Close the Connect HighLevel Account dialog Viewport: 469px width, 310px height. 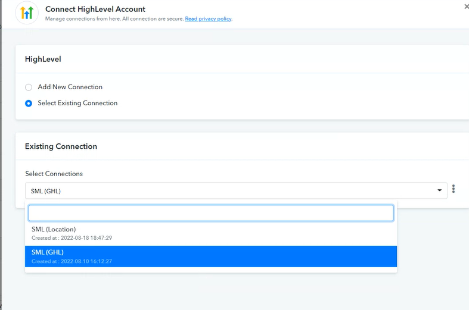coord(466,6)
